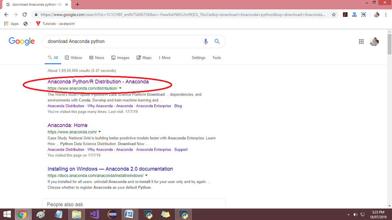Click the Google logo

click(x=22, y=41)
